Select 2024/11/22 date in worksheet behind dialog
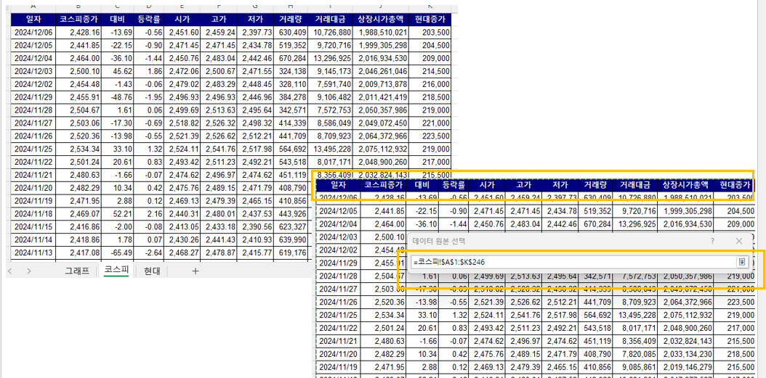Screen dimensions: 766x378 [x=339, y=329]
